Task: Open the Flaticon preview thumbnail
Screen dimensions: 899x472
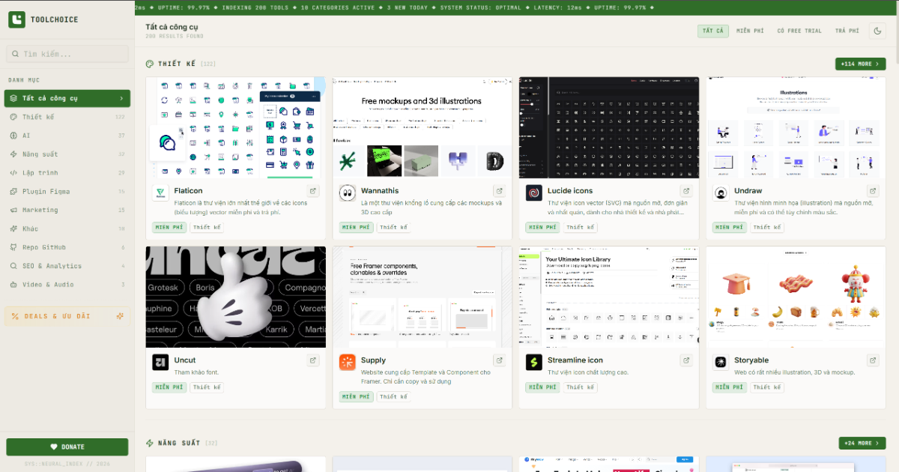Action: (236, 127)
